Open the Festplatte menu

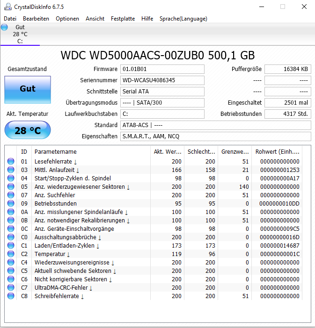[123, 19]
